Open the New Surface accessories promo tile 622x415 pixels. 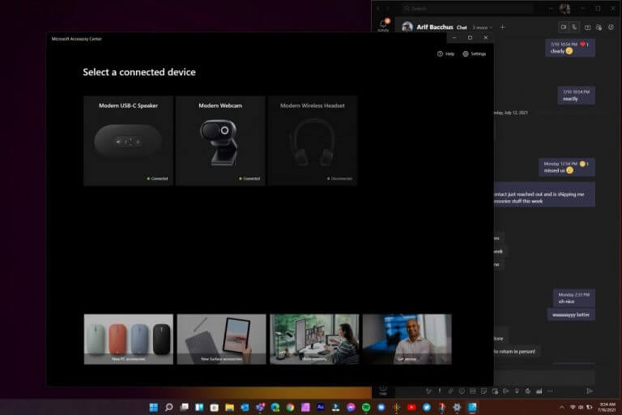[x=221, y=339]
